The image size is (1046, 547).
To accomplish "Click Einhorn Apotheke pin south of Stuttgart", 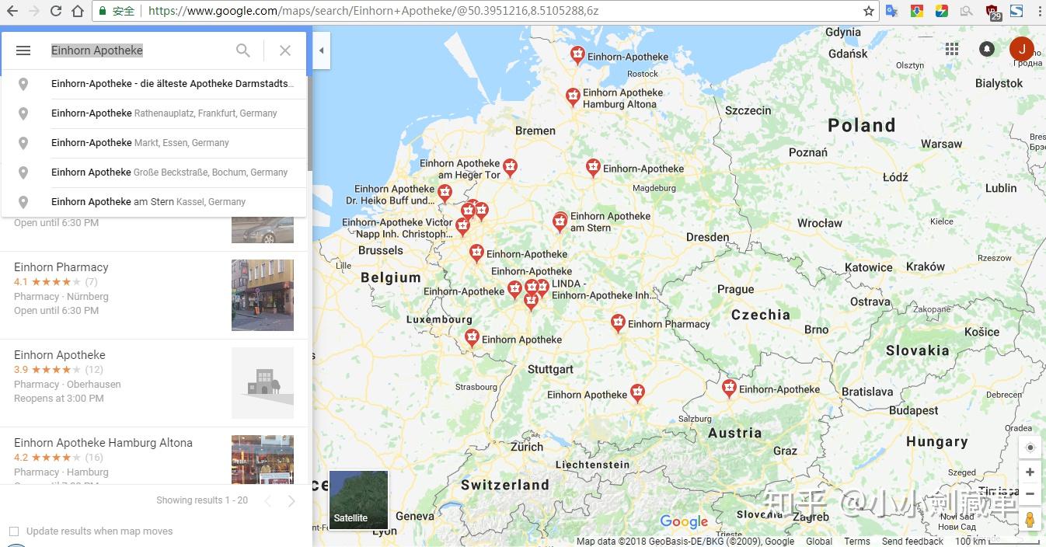I will (637, 392).
